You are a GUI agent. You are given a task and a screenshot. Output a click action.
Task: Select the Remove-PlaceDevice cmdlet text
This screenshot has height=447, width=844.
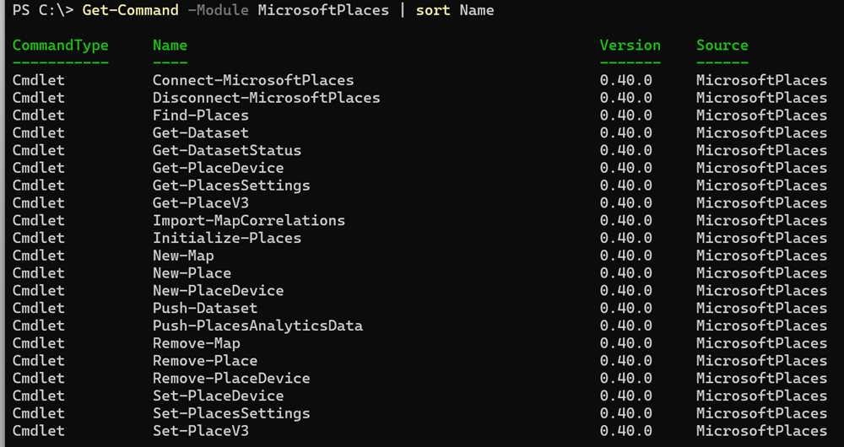(231, 378)
